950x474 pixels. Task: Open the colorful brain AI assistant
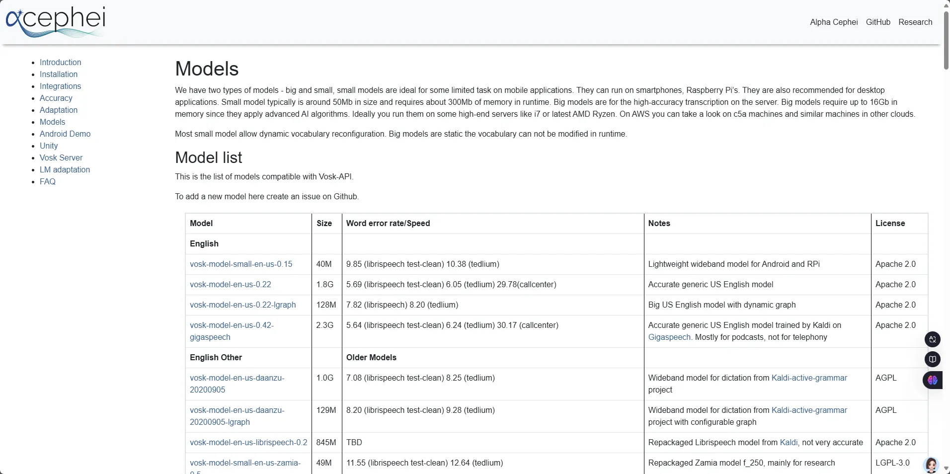pos(932,380)
